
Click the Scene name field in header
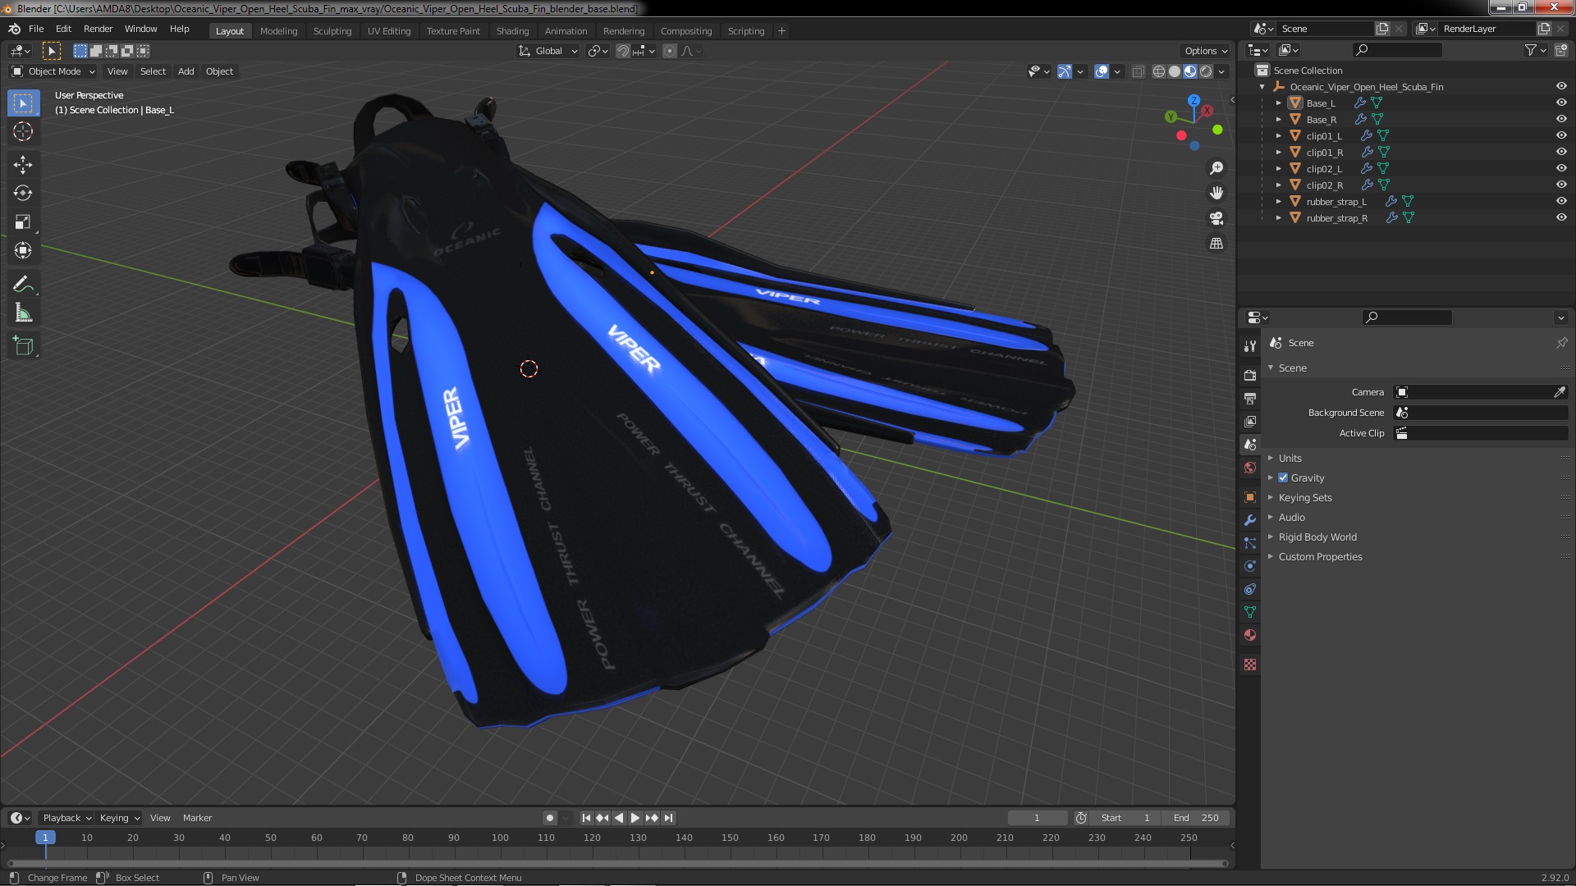(1325, 29)
